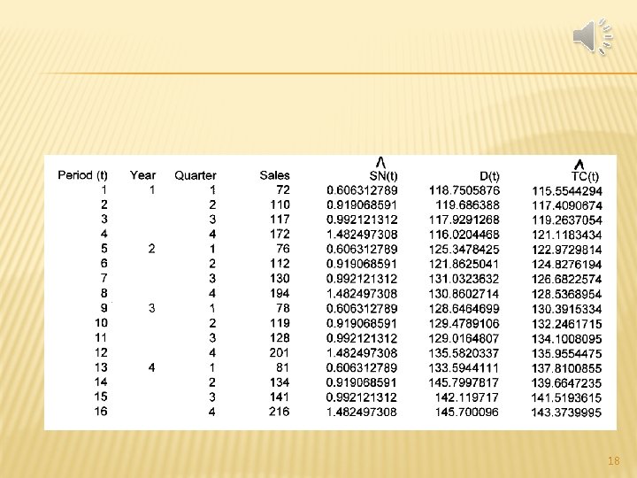
Task: Click D(t) value 121.8625041
Action: tap(464, 264)
